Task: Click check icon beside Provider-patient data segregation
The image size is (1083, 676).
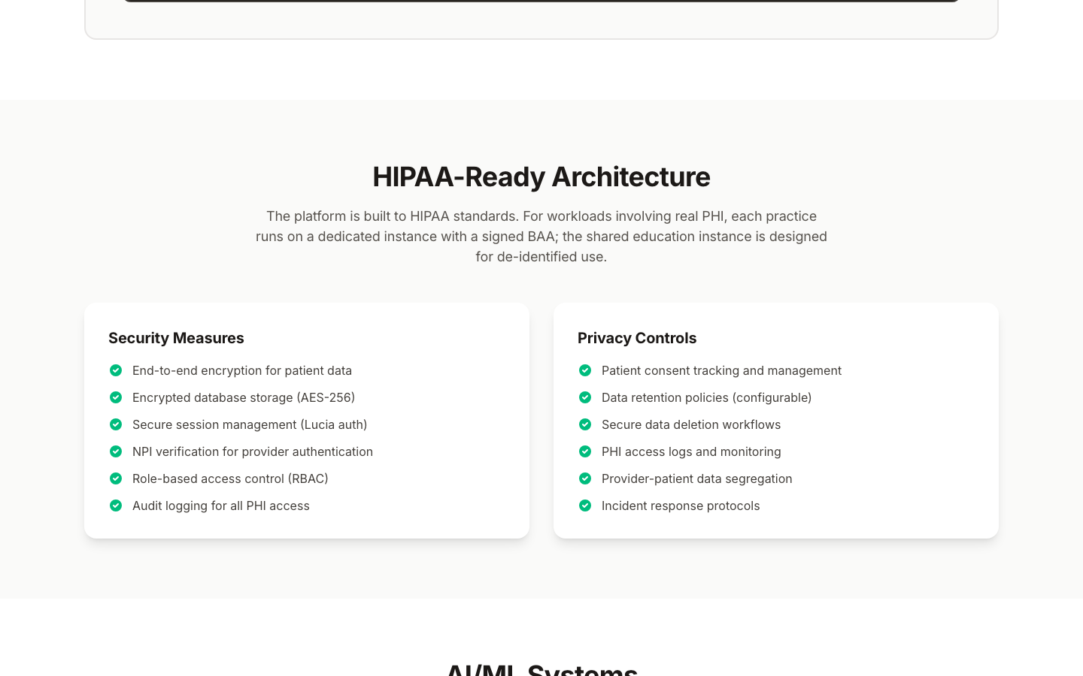Action: click(585, 478)
